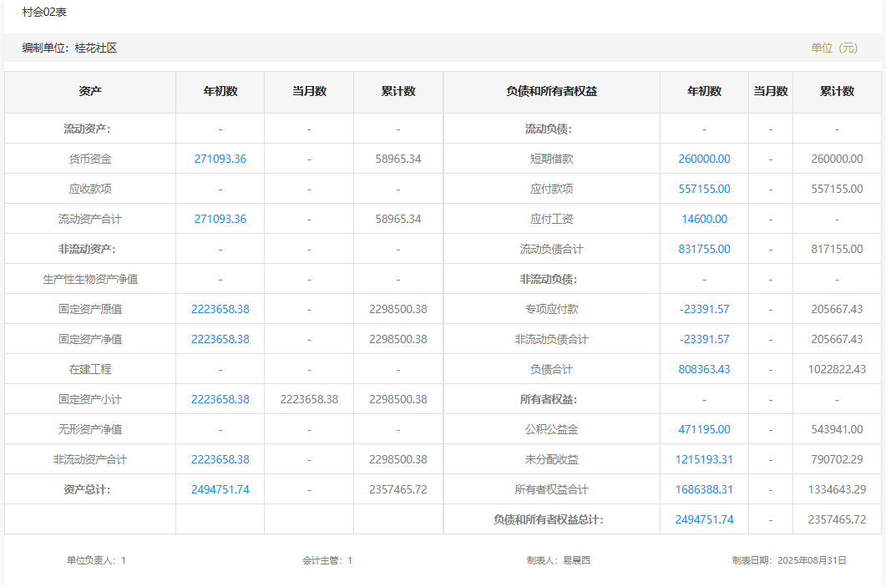Open 未分配收益 link 1215193.31
Viewport: 886px width, 587px height.
tap(704, 459)
